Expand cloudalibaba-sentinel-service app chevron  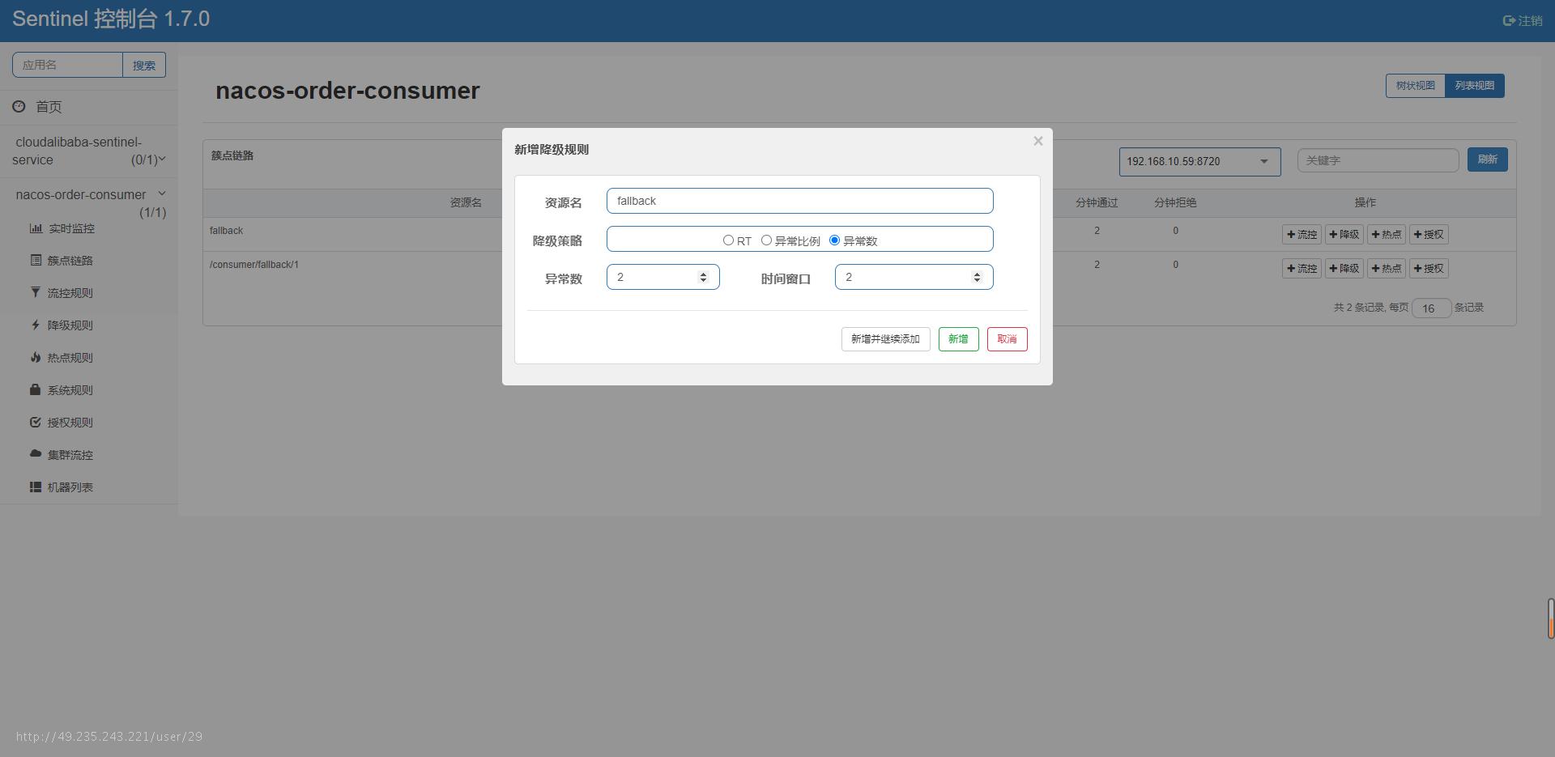(162, 159)
